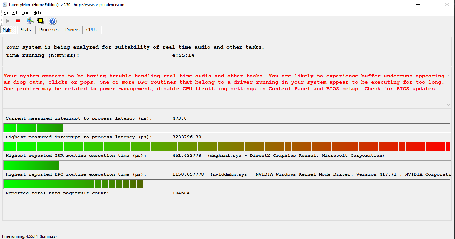
Task: Open the Edit menu
Action: 15,13
